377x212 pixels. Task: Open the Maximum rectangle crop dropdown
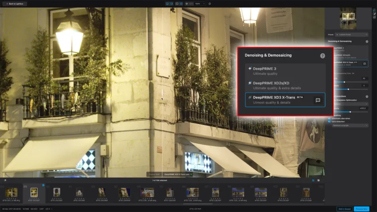[350, 125]
